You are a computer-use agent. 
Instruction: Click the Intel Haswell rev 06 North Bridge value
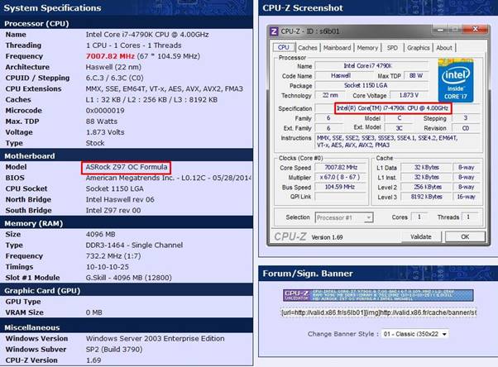120,200
